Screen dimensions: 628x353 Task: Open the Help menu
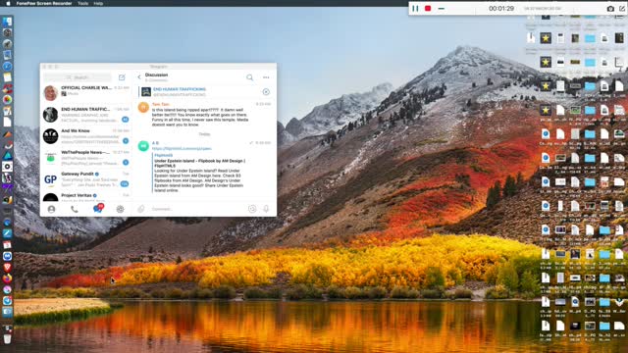coord(98,3)
